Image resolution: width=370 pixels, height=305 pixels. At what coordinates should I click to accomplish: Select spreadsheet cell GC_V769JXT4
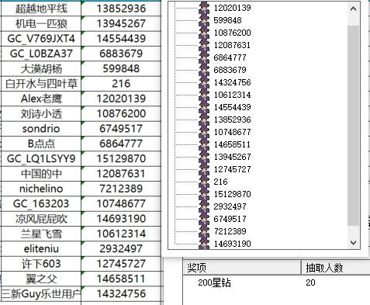pyautogui.click(x=41, y=39)
